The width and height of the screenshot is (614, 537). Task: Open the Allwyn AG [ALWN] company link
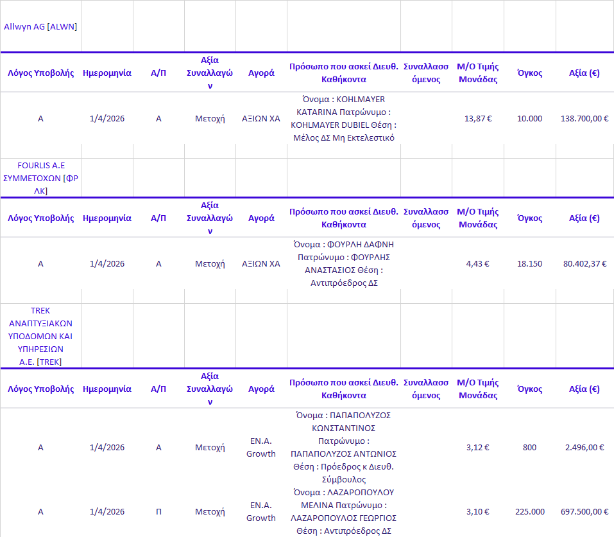tap(40, 26)
